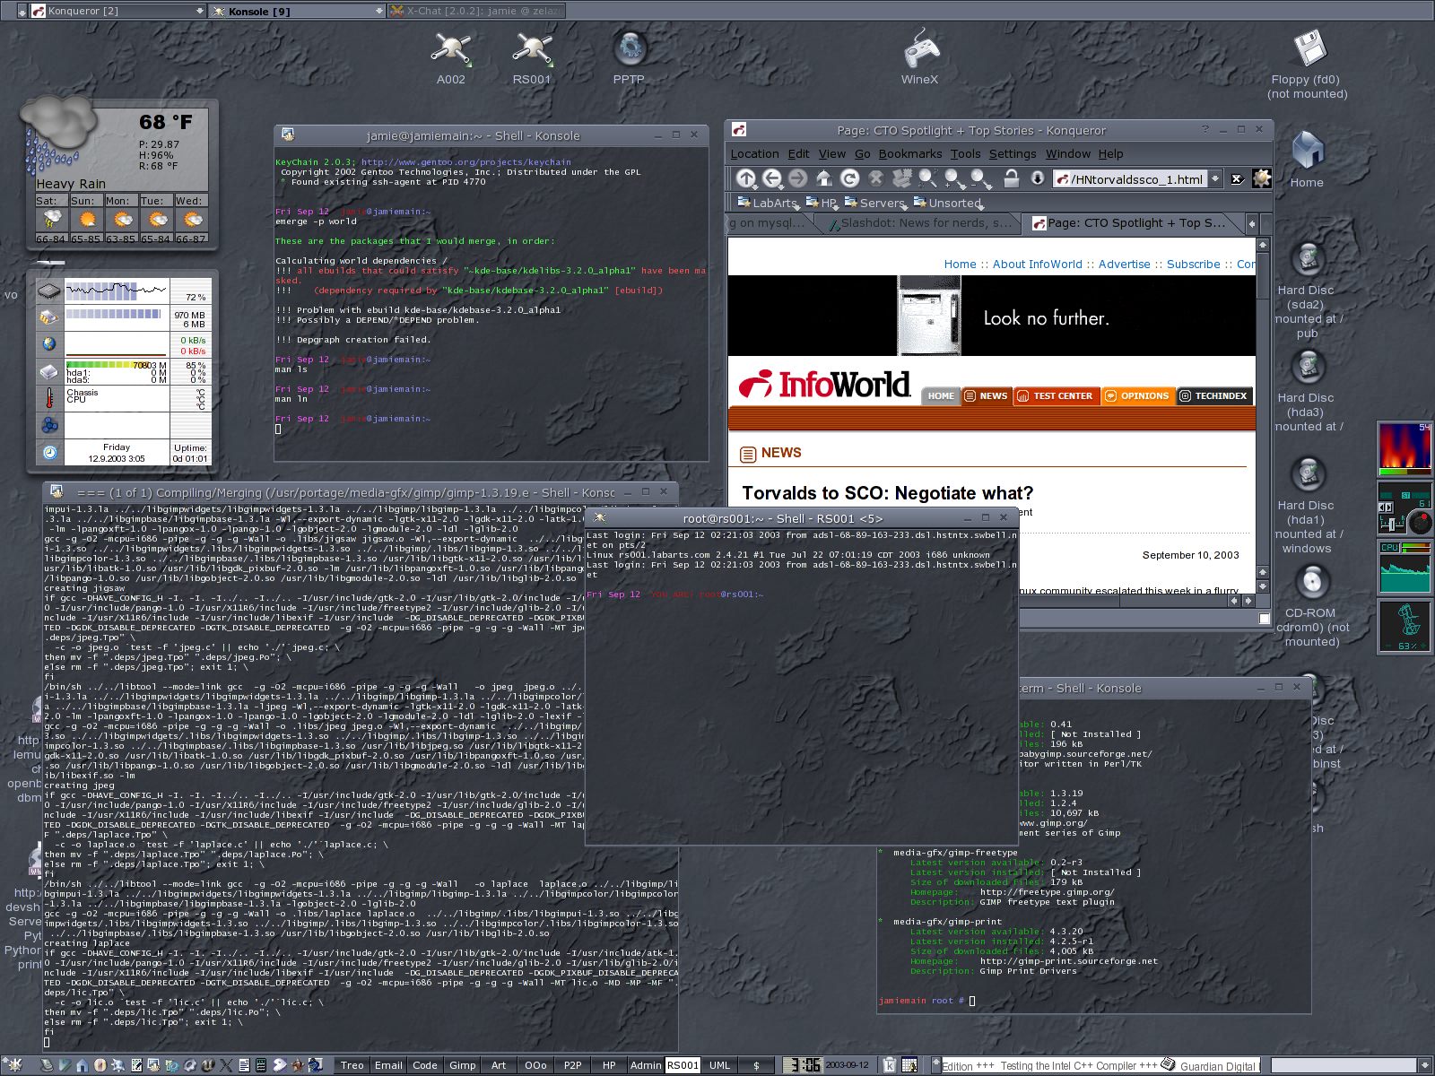This screenshot has height=1076, width=1435.
Task: Open location history dropdown in Konqueror
Action: [x=1215, y=178]
